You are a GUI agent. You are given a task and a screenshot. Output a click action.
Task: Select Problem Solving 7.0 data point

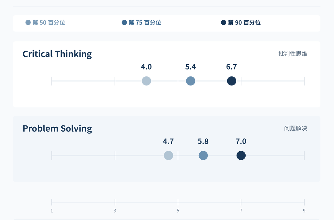point(241,155)
